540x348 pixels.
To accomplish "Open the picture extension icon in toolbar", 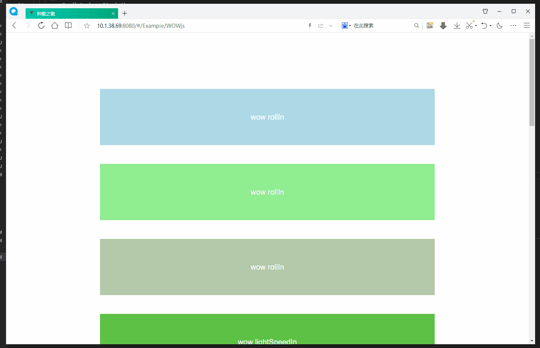I will [x=430, y=25].
